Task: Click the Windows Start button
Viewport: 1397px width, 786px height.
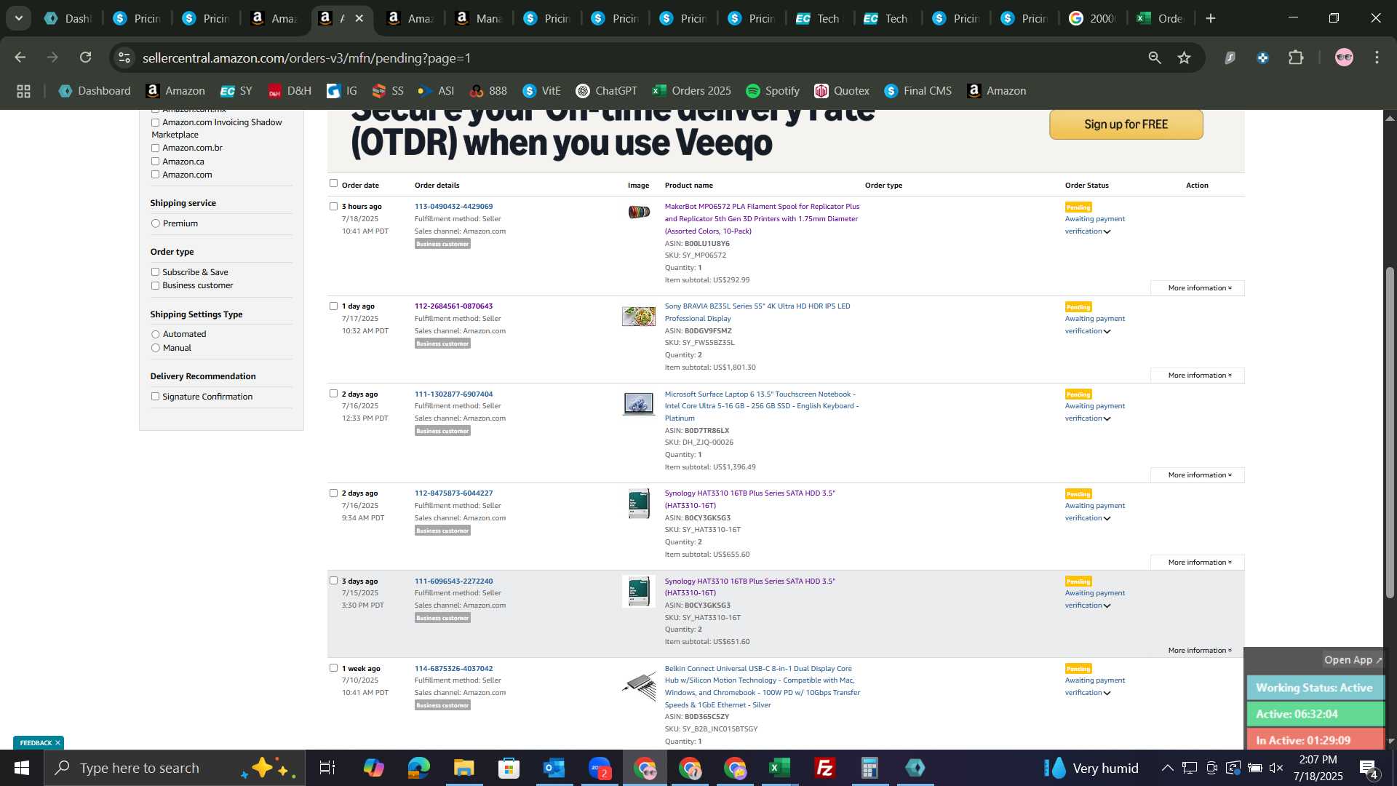Action: coord(21,768)
